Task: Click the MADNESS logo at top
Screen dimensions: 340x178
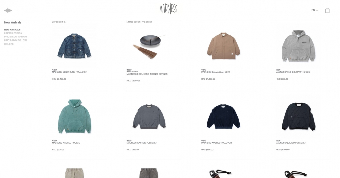Action: coord(169,9)
